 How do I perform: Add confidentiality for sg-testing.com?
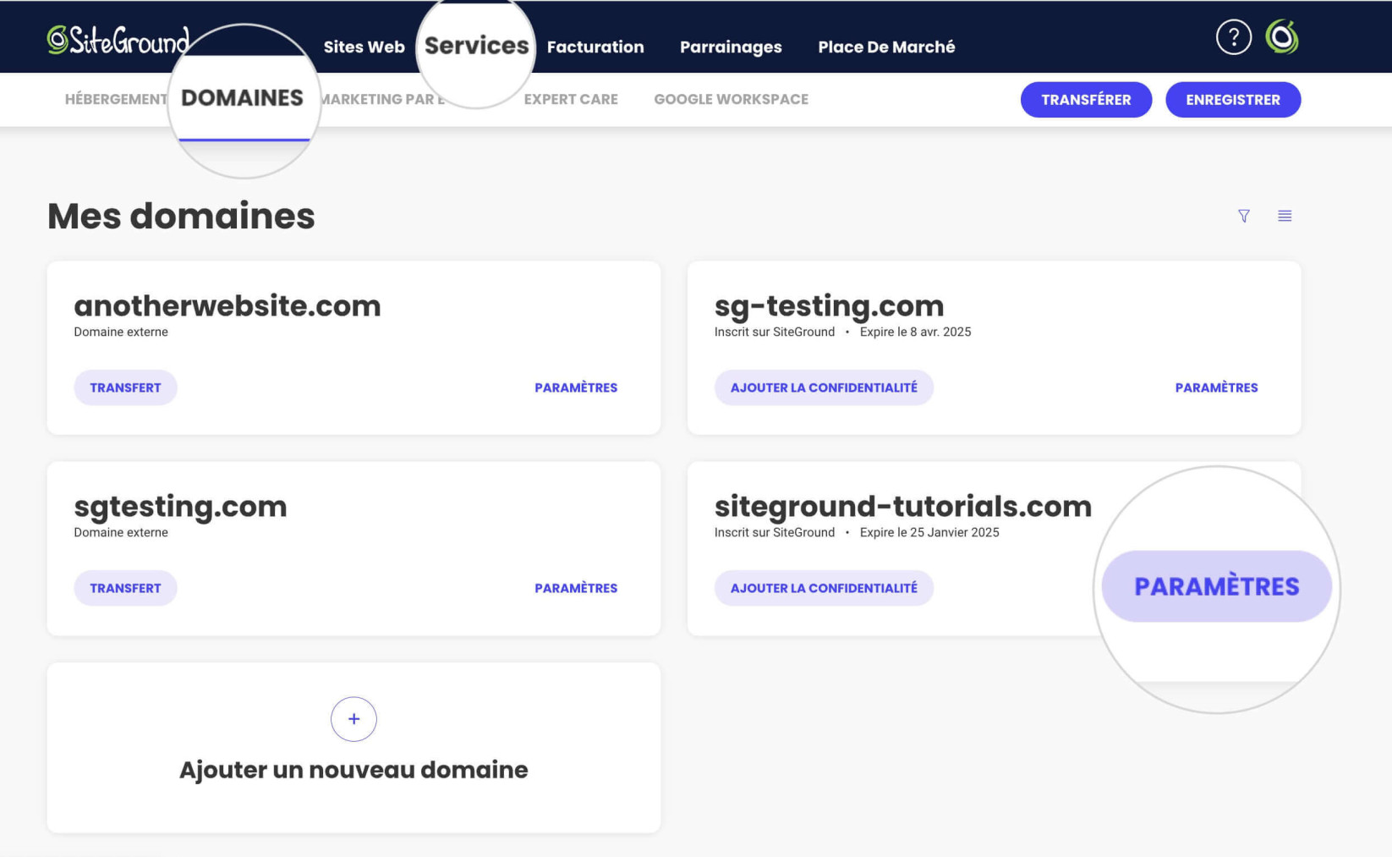click(824, 387)
